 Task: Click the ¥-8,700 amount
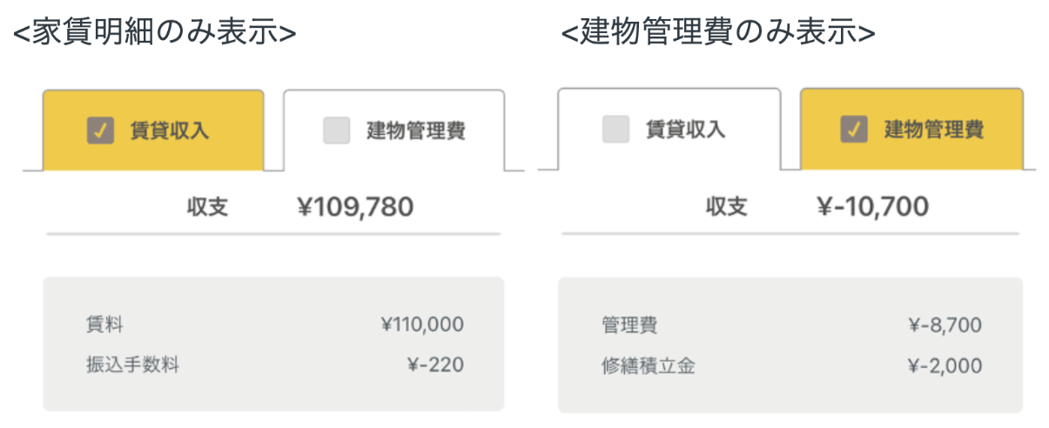(944, 325)
